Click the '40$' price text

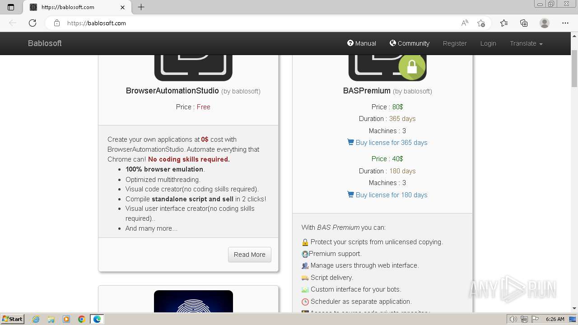click(x=398, y=159)
